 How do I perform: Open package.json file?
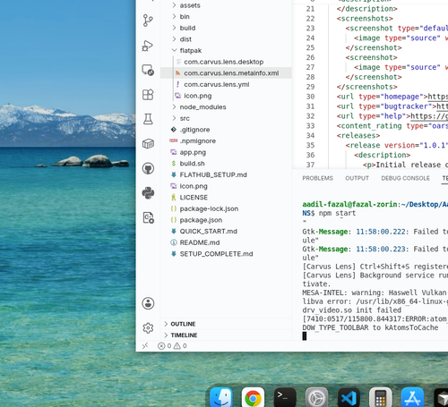(226, 220)
